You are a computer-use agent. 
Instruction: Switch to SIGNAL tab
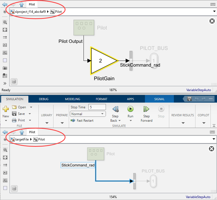tap(159, 99)
